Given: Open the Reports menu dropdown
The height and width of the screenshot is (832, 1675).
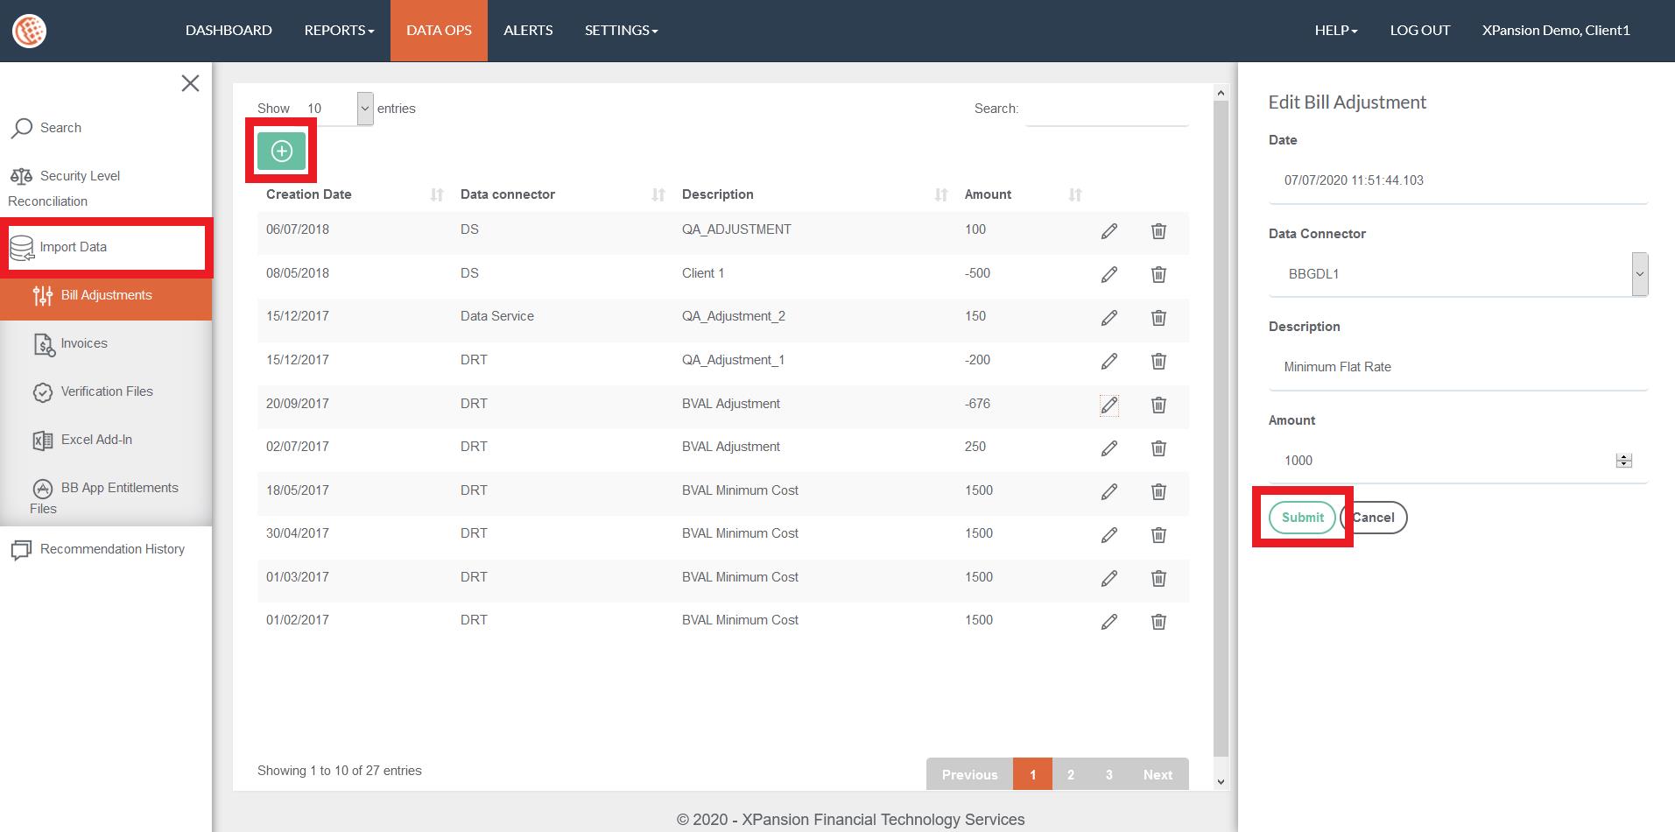Looking at the screenshot, I should point(339,31).
